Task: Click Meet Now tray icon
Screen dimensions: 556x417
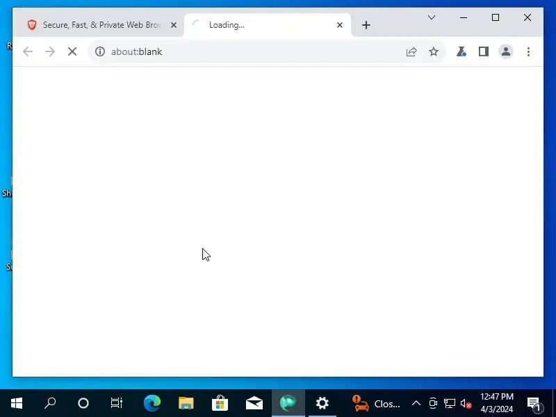Action: [433, 404]
